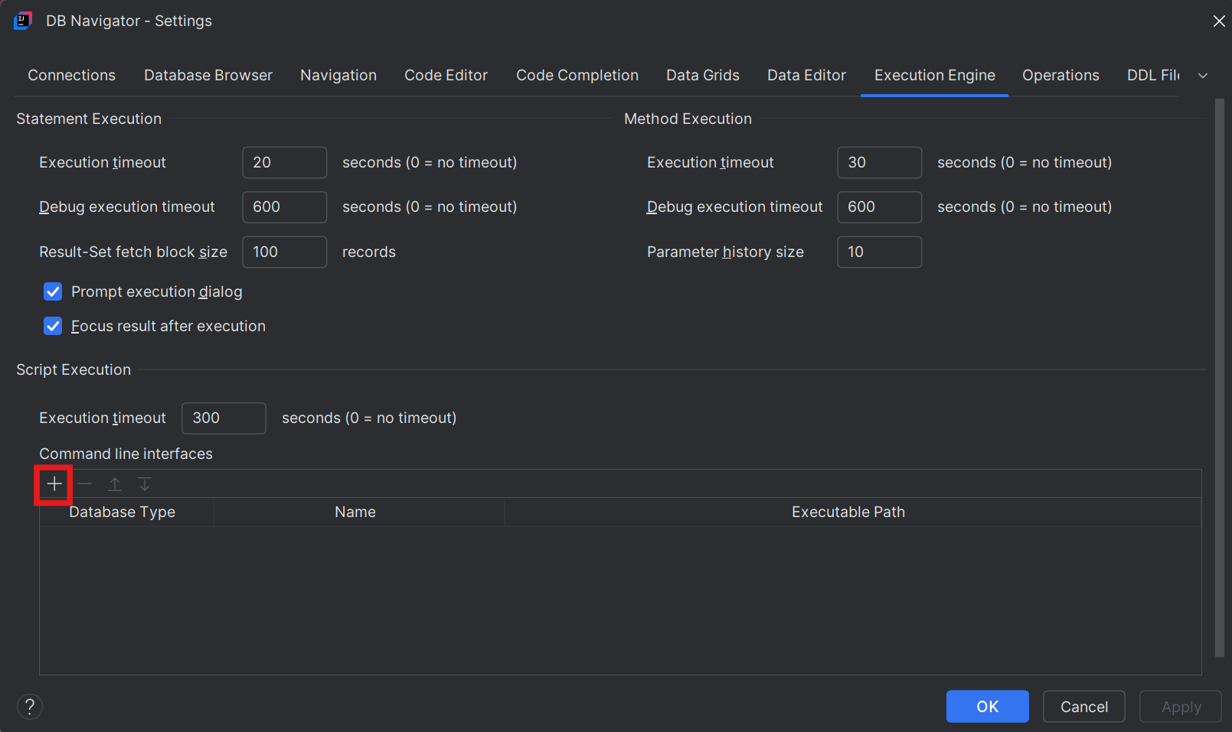This screenshot has width=1232, height=732.
Task: Click the Executable Path column header
Action: pyautogui.click(x=853, y=512)
